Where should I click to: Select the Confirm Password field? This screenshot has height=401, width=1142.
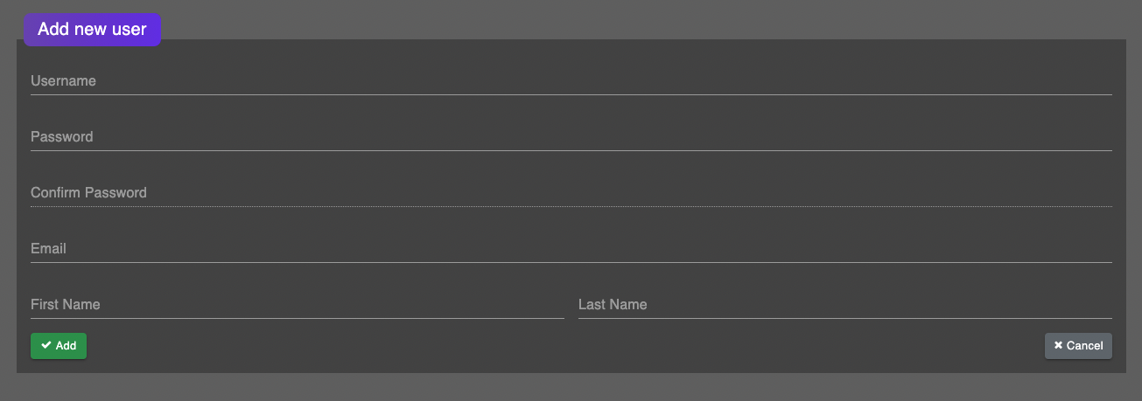point(571,193)
